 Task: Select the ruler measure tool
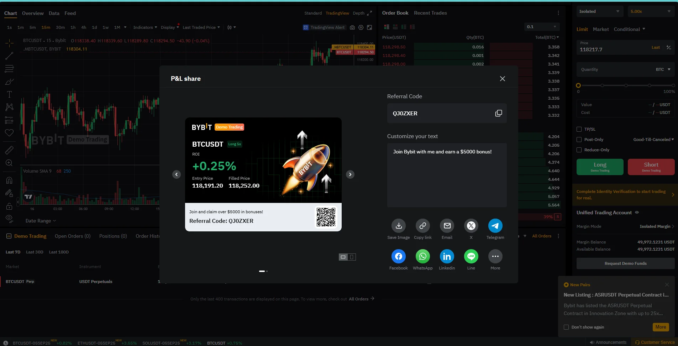click(x=9, y=150)
